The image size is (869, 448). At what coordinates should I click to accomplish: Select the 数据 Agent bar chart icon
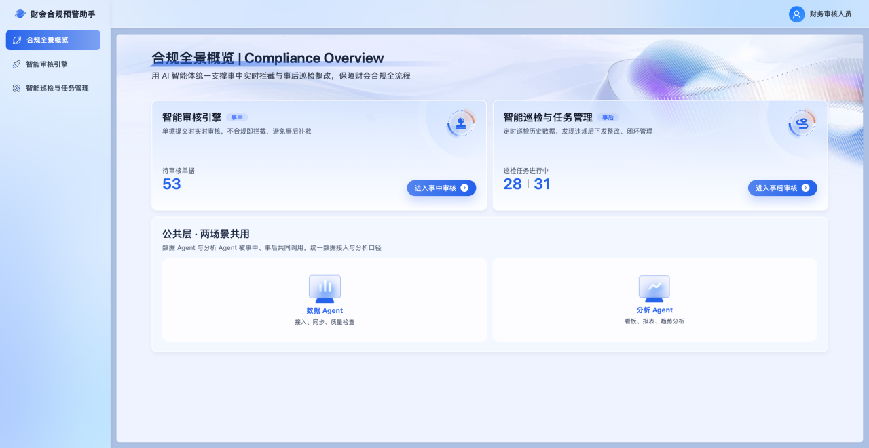tap(325, 288)
